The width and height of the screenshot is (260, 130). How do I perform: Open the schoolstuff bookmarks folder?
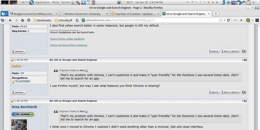[63, 20]
